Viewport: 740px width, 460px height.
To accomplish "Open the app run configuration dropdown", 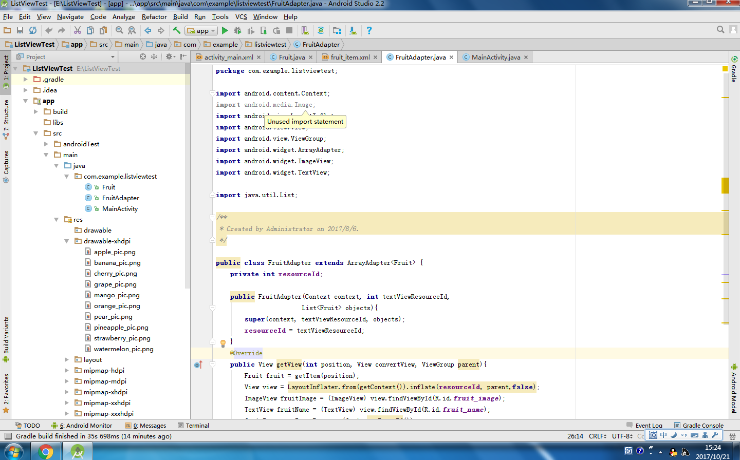I will coord(201,31).
